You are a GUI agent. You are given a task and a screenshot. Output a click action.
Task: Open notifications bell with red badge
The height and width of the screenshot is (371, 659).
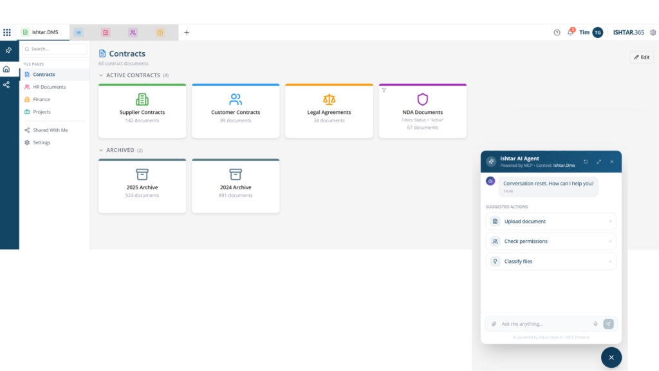tap(570, 32)
